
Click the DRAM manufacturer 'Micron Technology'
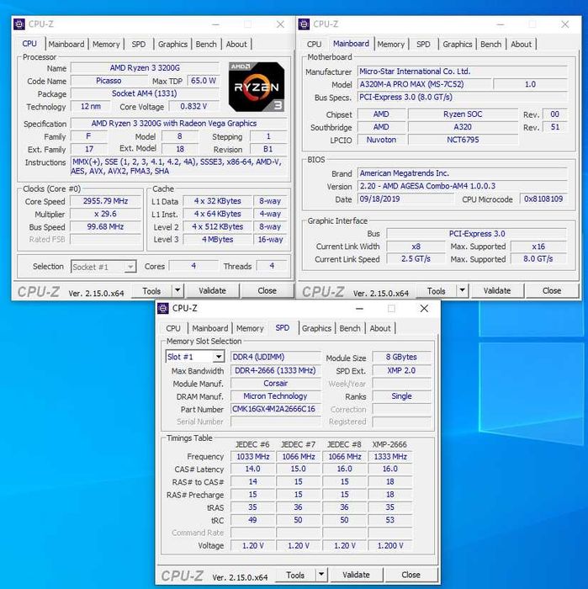tap(276, 396)
